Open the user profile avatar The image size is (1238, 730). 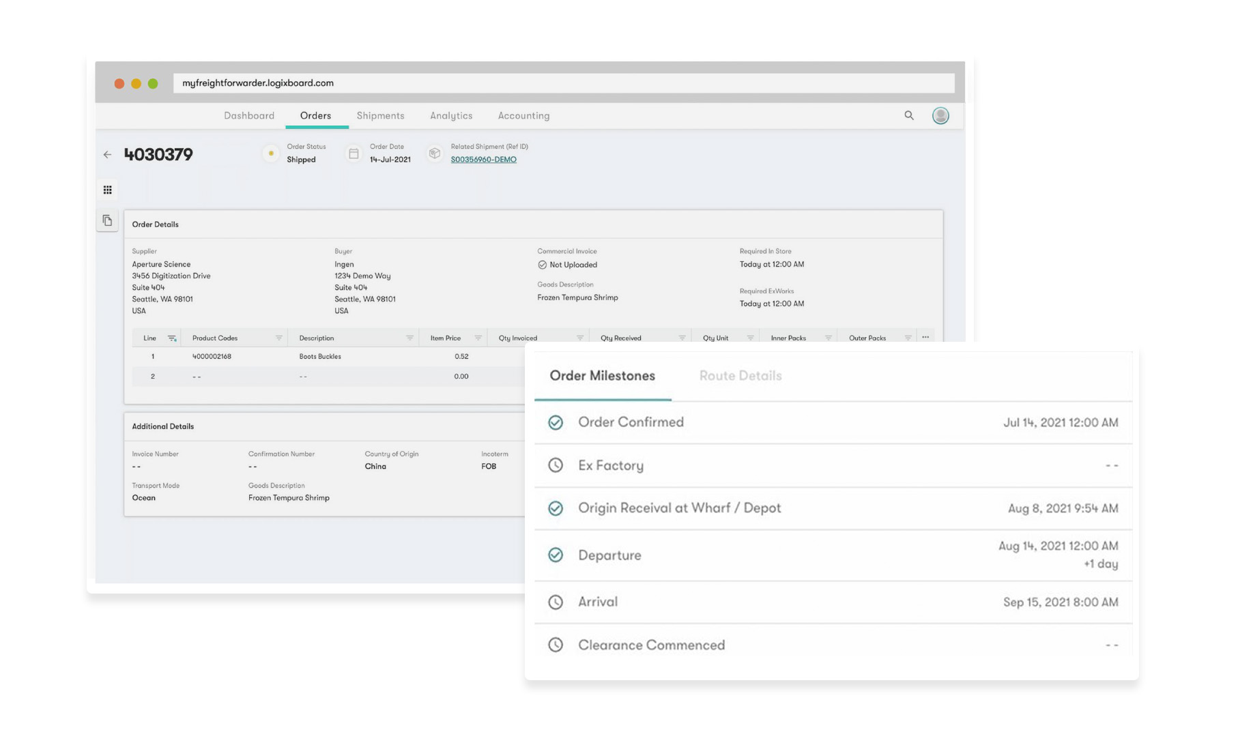pos(940,115)
